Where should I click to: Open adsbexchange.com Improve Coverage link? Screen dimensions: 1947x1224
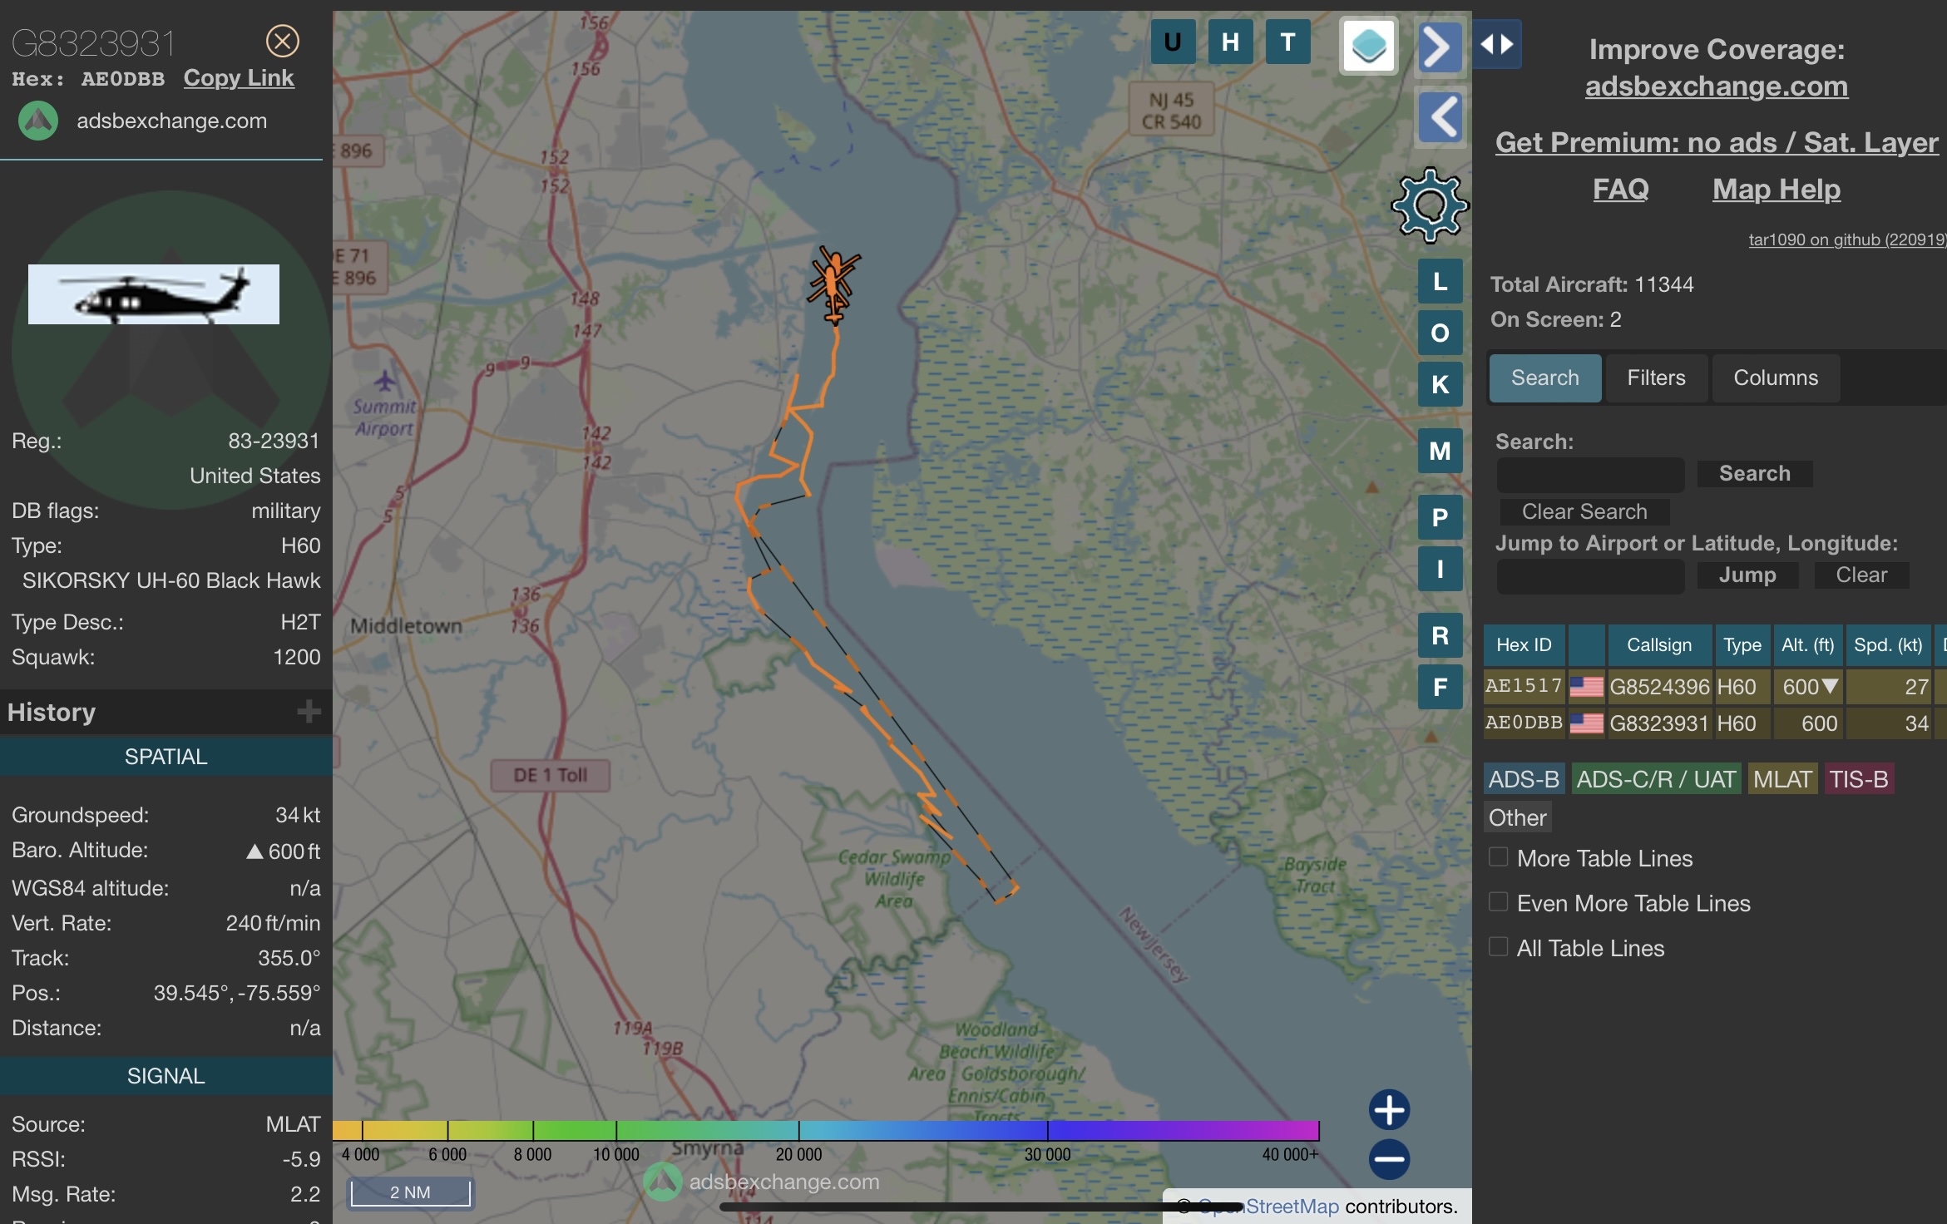tap(1716, 86)
